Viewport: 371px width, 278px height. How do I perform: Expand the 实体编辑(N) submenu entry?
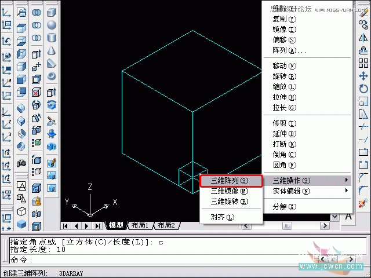click(x=307, y=191)
